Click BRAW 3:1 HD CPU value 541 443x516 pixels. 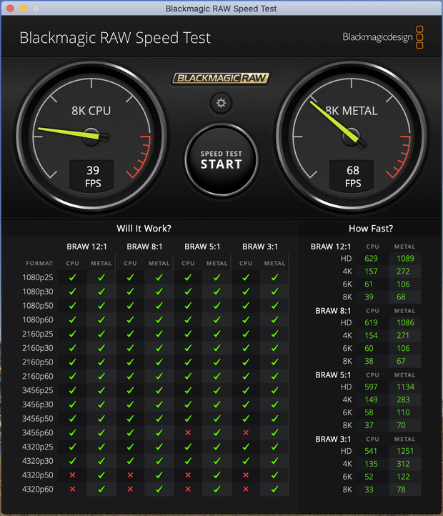click(x=371, y=451)
